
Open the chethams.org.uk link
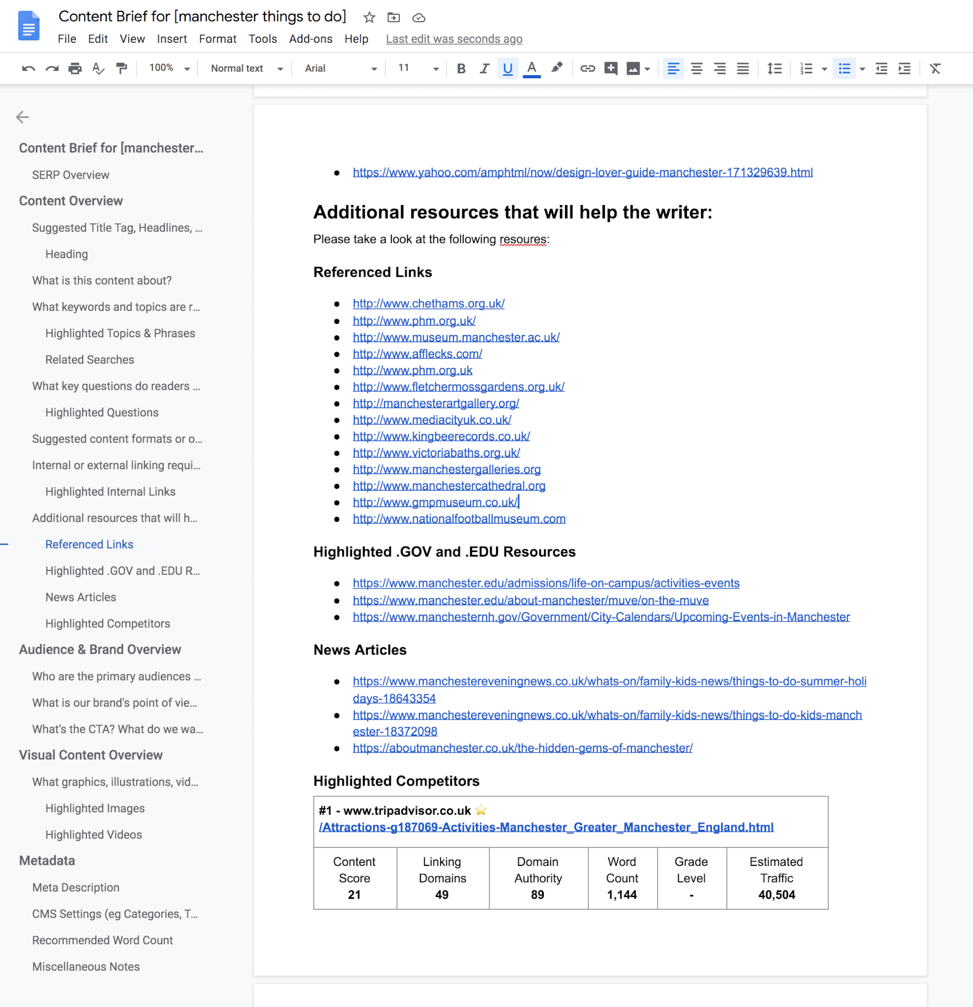click(428, 304)
